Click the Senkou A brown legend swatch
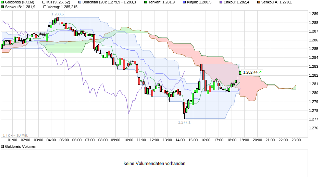This screenshot has height=180, width=322. tap(259, 2)
